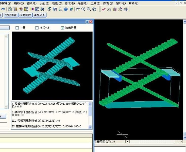186x152 pixels.
Task: Click the orange dimension-line toolbar icon
Action: [15, 9]
